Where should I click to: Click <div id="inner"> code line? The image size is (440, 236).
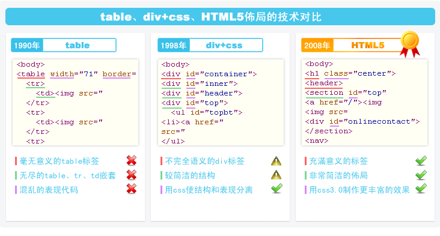[200, 83]
